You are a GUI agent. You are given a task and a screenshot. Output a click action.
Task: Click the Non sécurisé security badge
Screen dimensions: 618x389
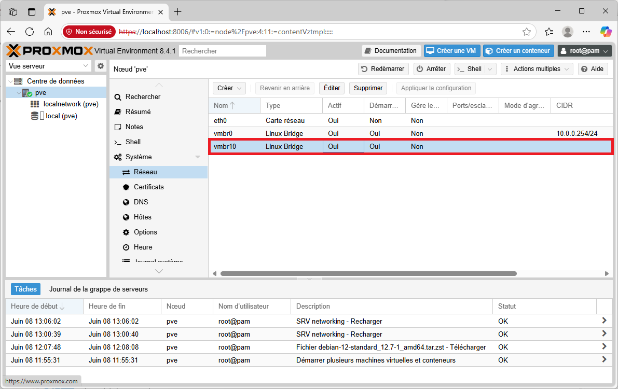click(89, 32)
